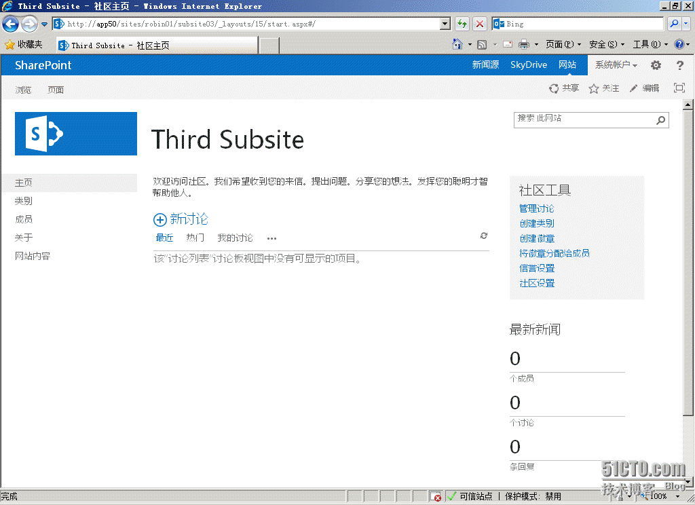Go back using the browser Back arrow
The height and width of the screenshot is (505, 695).
pyautogui.click(x=11, y=24)
